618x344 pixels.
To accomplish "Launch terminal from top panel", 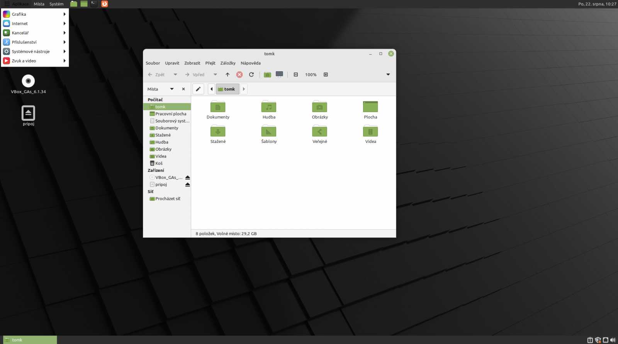I will coord(94,4).
